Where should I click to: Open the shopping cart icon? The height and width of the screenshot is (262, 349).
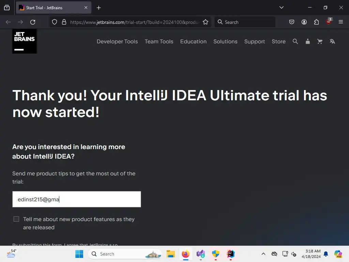[x=320, y=41]
